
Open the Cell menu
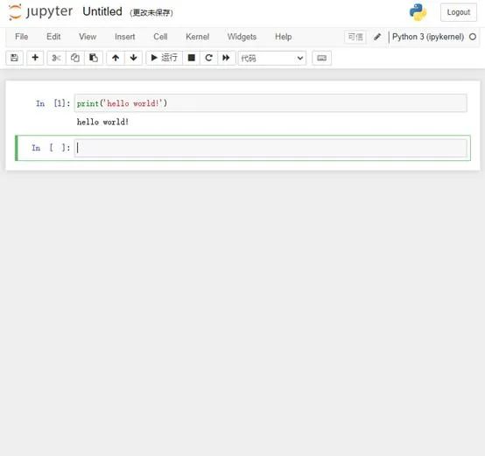[160, 37]
